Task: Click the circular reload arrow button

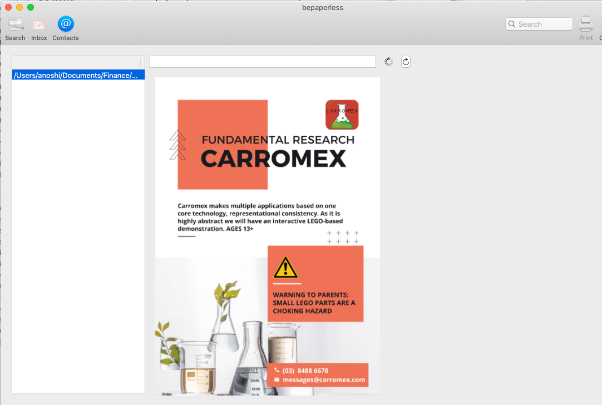Action: 406,62
